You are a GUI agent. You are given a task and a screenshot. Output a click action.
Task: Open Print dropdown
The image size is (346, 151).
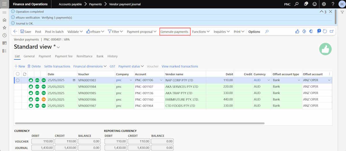[x=239, y=32]
